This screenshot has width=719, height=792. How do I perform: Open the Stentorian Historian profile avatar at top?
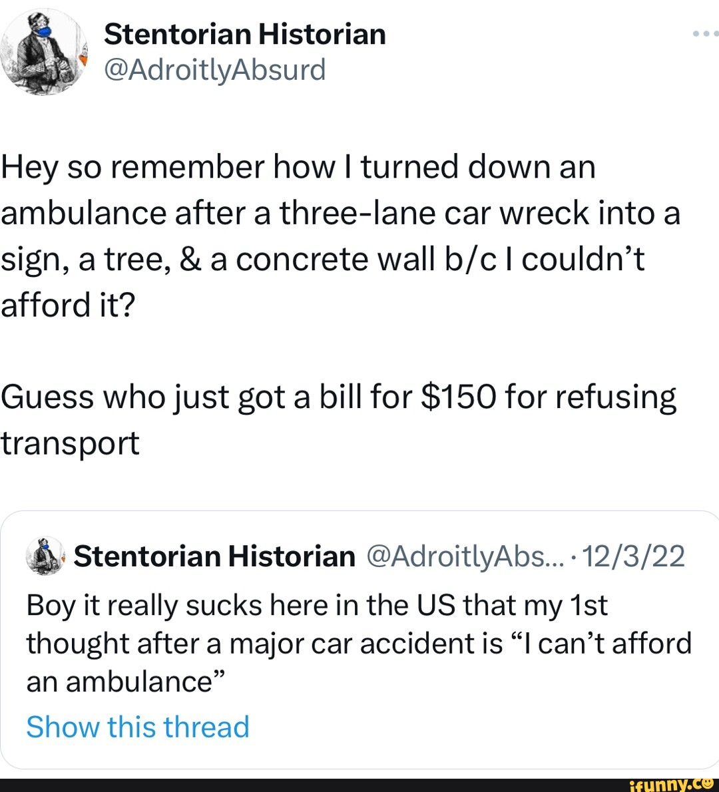point(44,52)
